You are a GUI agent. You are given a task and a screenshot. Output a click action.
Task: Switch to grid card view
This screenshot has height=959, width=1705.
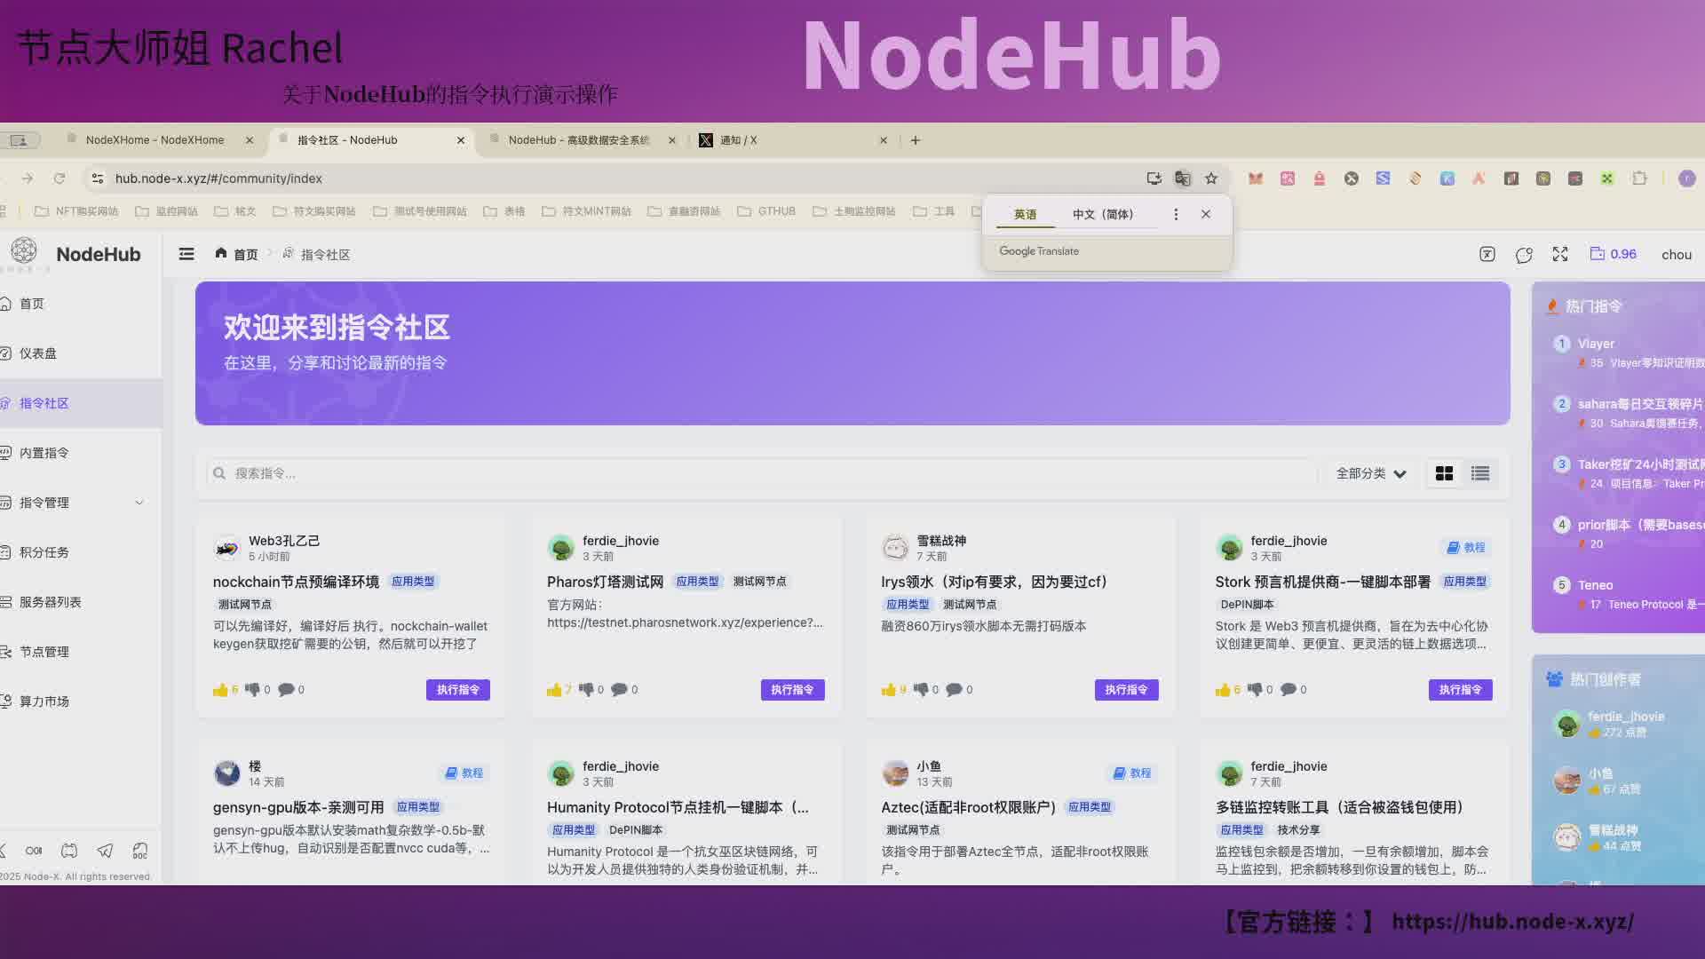pos(1444,473)
